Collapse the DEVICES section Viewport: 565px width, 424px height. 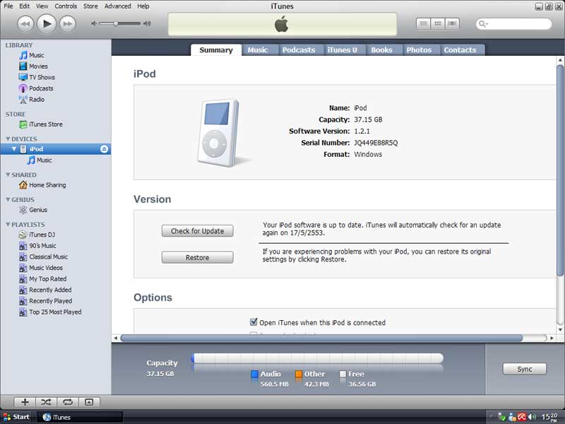pyautogui.click(x=8, y=139)
